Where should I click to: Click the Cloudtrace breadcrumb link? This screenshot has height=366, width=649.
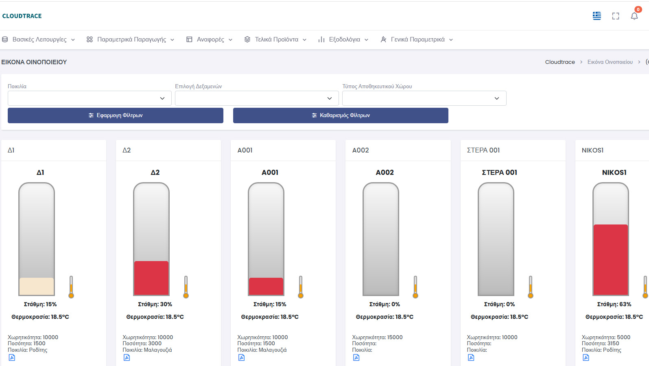[x=560, y=62]
